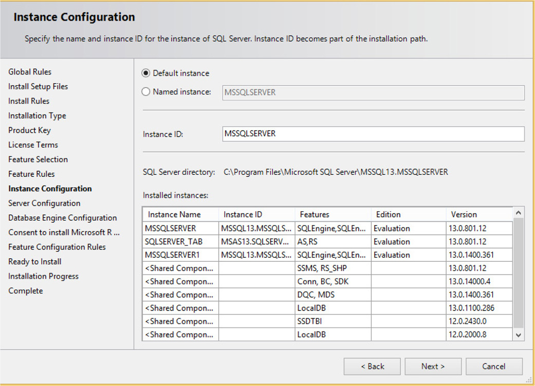Click version 12.0.2000.8 cell
Viewport: 535px width, 386px height.
479,335
